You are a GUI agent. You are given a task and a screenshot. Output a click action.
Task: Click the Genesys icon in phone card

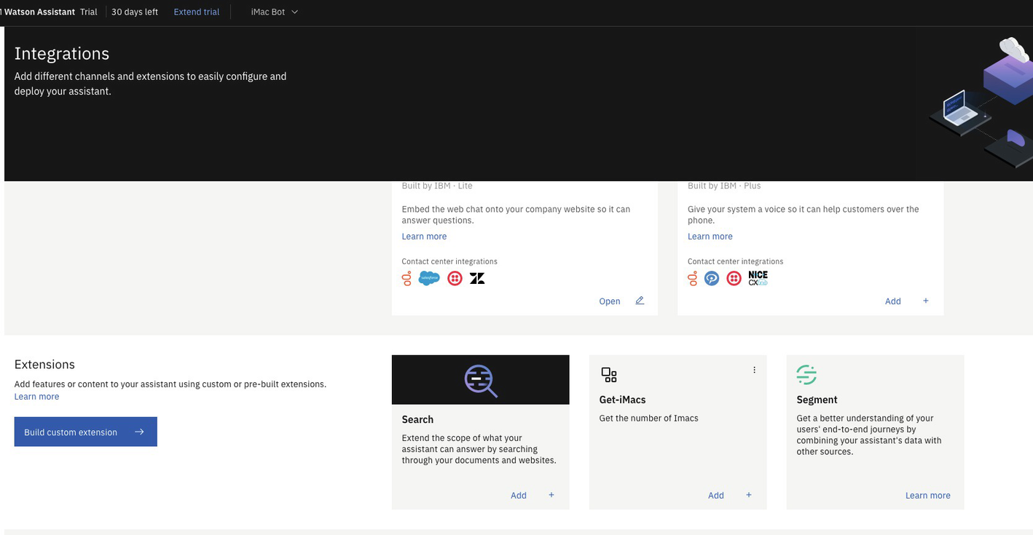point(692,279)
